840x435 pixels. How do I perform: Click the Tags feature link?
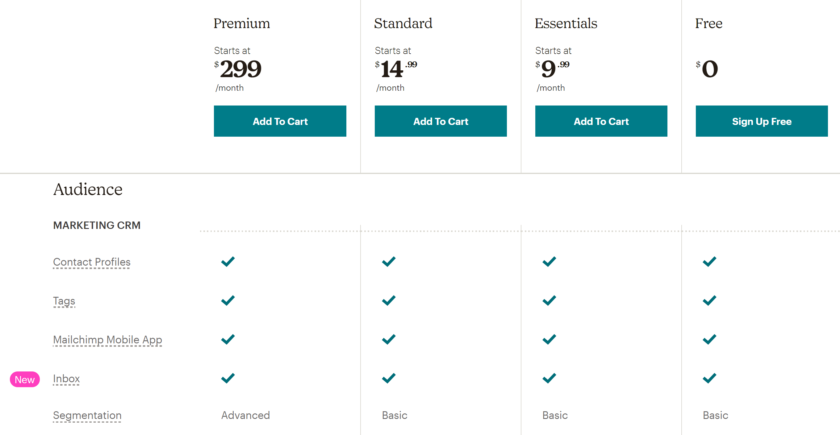coord(64,301)
